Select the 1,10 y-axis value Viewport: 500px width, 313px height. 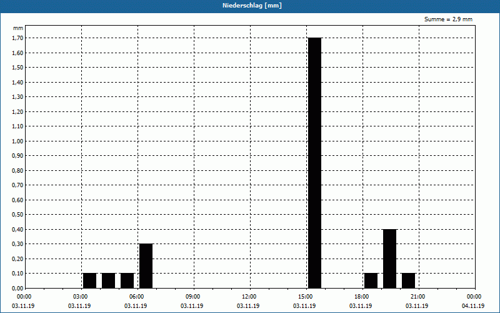point(17,126)
